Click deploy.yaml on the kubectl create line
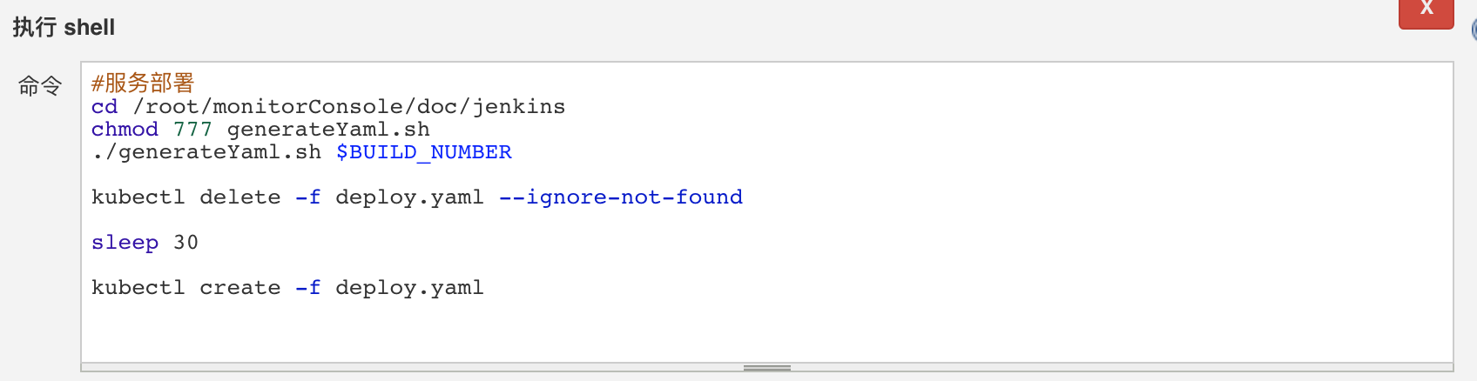Screen dimensions: 1477x381 (x=409, y=288)
